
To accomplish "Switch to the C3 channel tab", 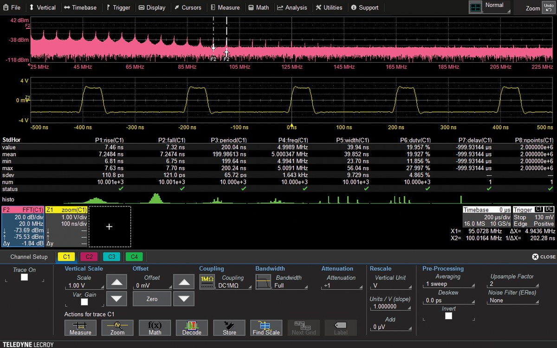I will tap(111, 257).
